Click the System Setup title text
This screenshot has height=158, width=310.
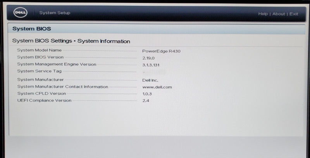[x=55, y=13]
